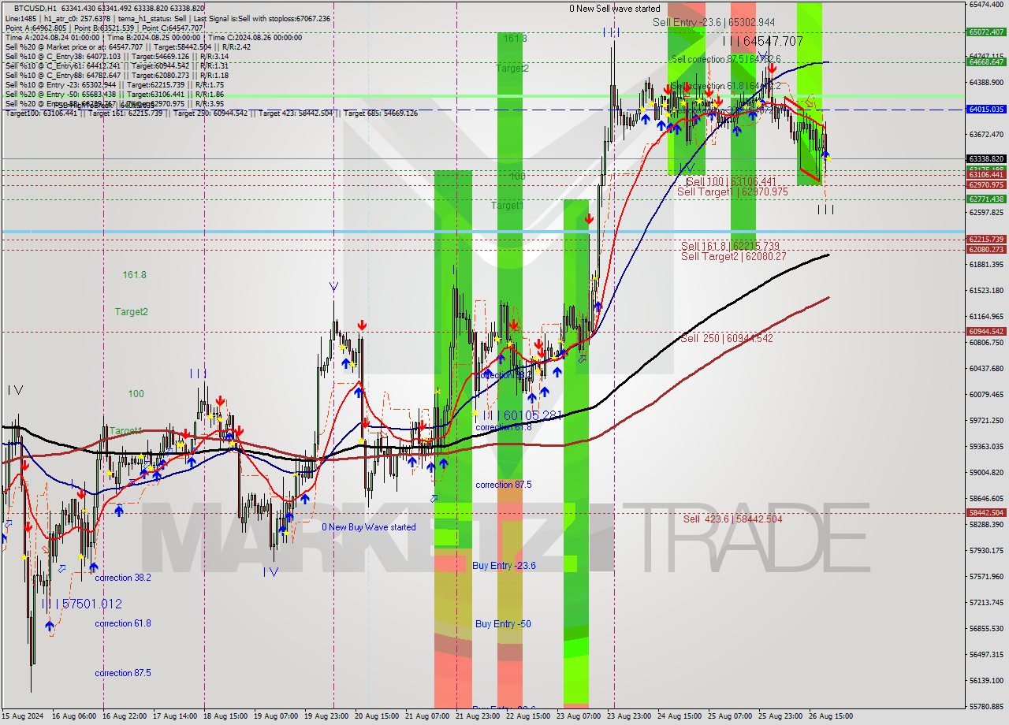Click the red 62080.273 price tag

[x=986, y=249]
